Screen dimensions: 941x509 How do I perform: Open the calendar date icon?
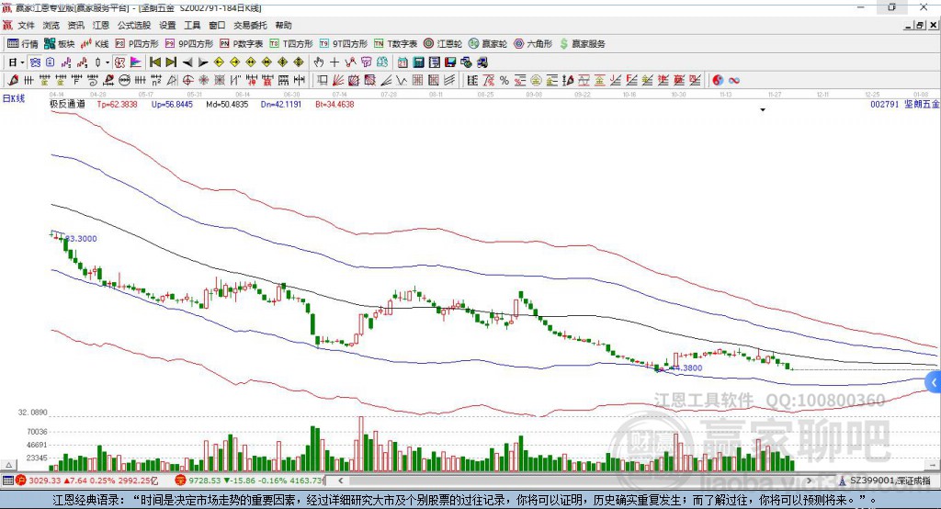pyautogui.click(x=402, y=62)
